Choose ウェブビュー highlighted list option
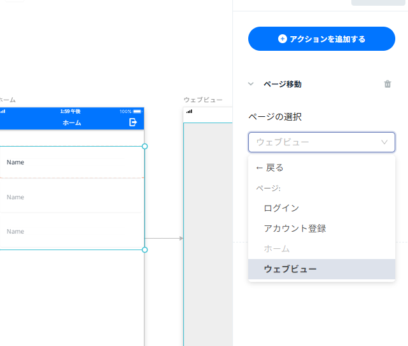Viewport: 408px width, 346px height. tap(321, 269)
